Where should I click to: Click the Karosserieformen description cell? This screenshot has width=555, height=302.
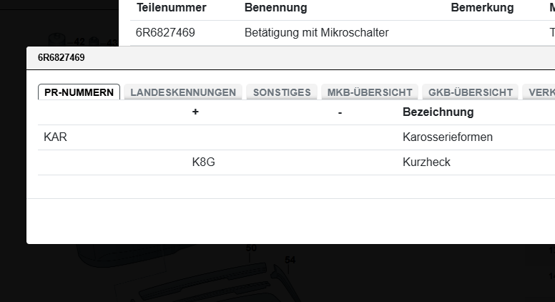[448, 137]
